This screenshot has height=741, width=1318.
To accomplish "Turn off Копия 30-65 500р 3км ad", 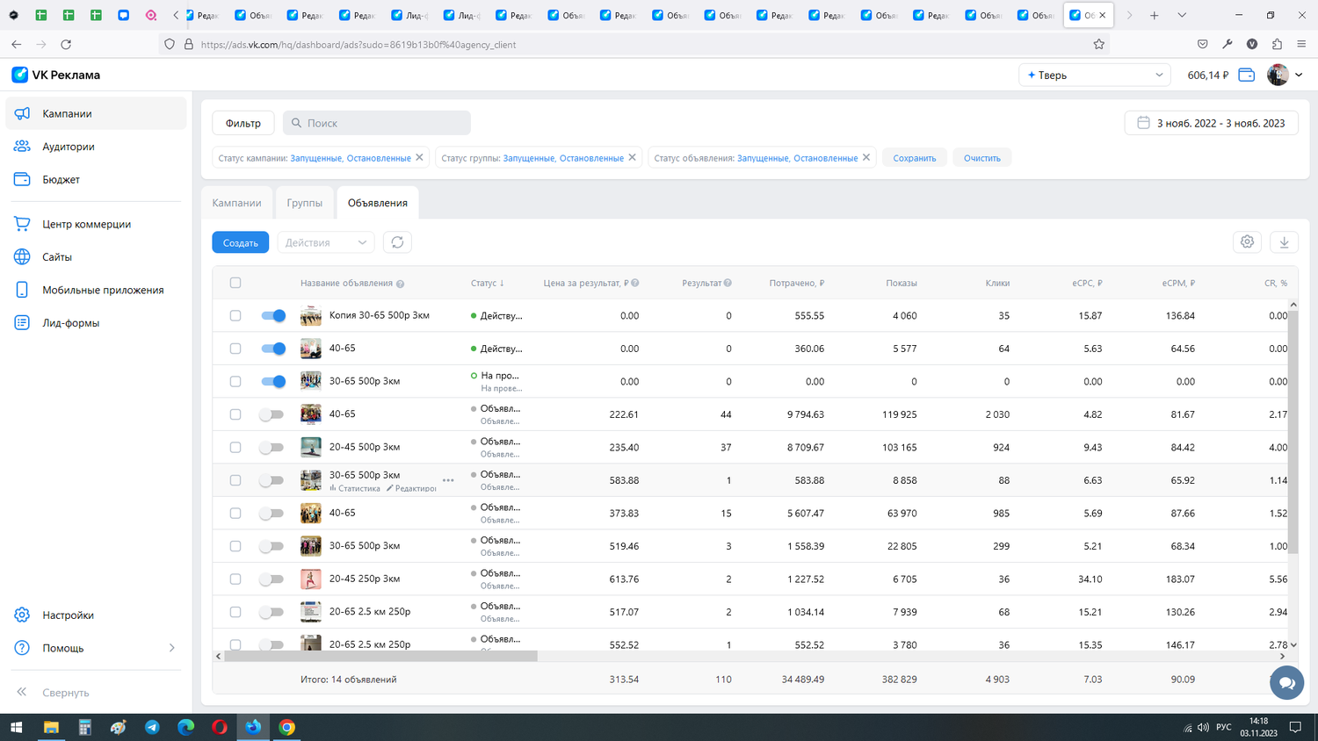I will (273, 315).
